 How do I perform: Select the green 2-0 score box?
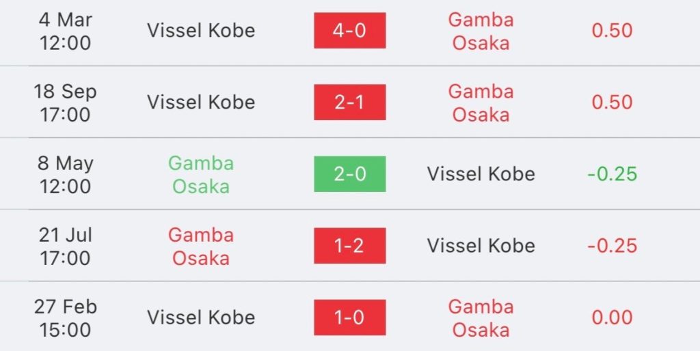click(349, 174)
